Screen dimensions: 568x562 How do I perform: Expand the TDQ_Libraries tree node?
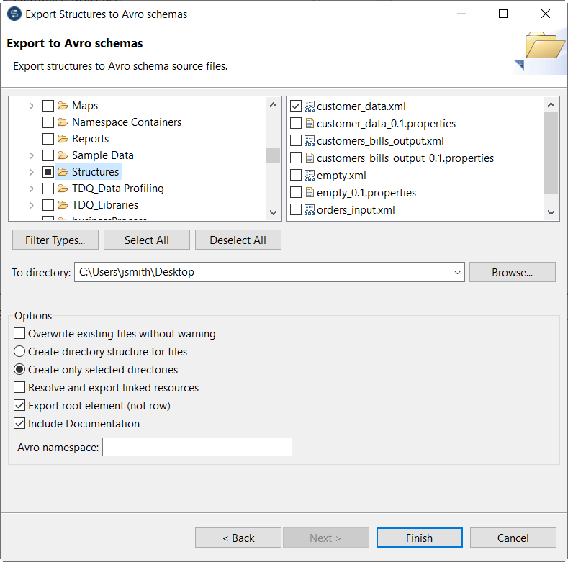(32, 205)
